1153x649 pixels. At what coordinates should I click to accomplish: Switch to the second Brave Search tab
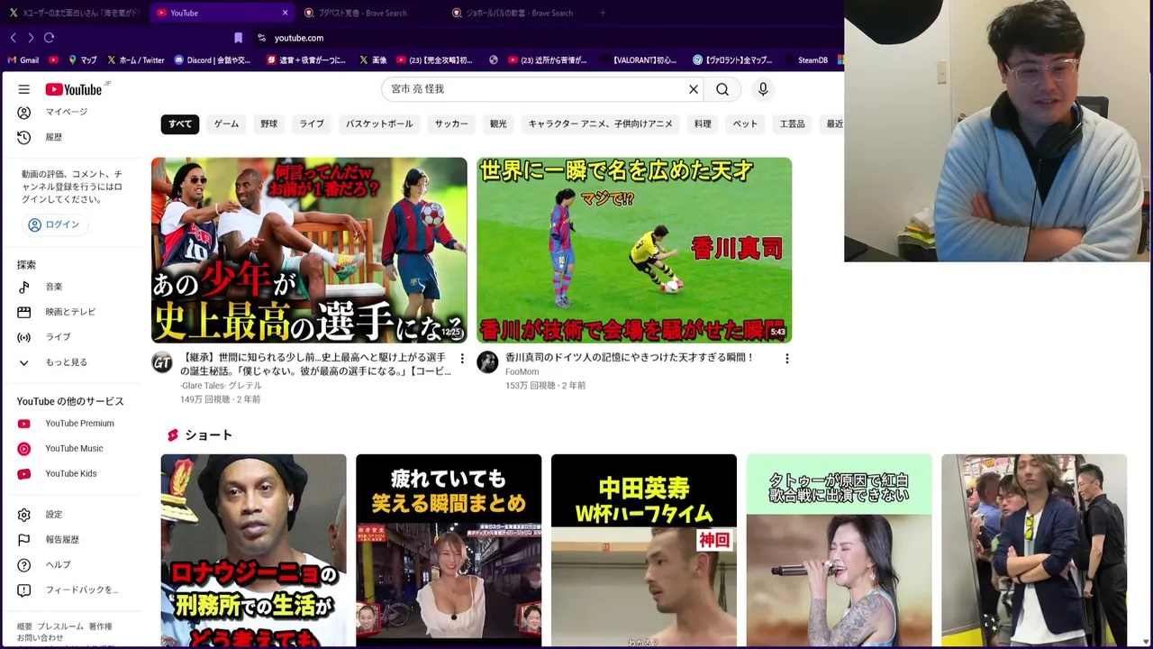pos(517,13)
